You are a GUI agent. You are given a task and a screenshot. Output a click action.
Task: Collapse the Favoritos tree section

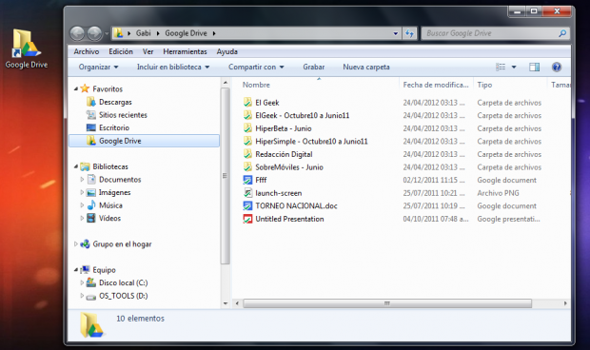pos(76,89)
